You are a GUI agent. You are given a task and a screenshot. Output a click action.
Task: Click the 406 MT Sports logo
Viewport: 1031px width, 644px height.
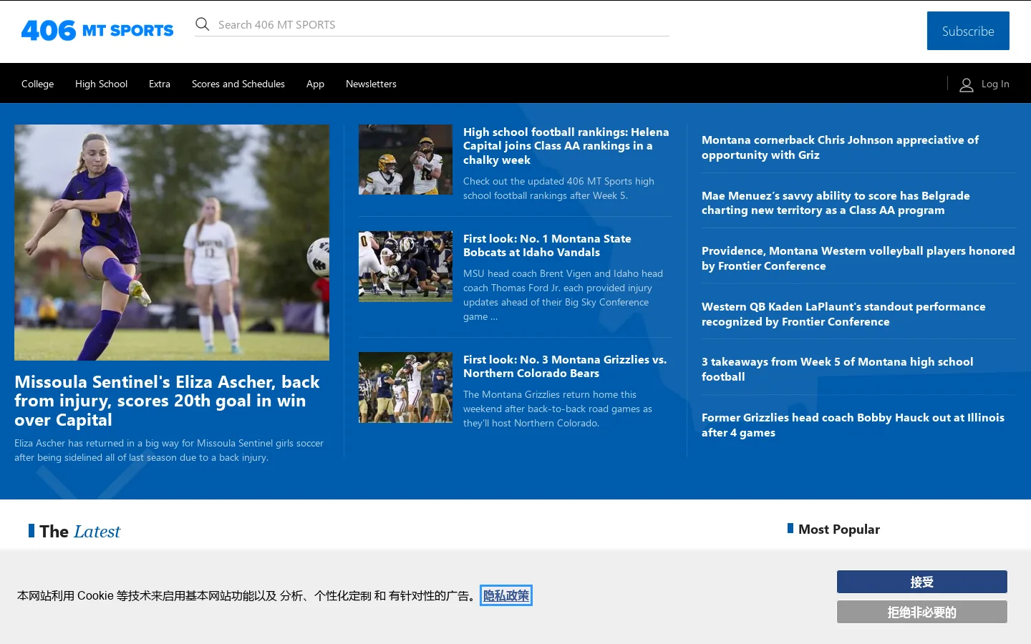[x=97, y=30]
